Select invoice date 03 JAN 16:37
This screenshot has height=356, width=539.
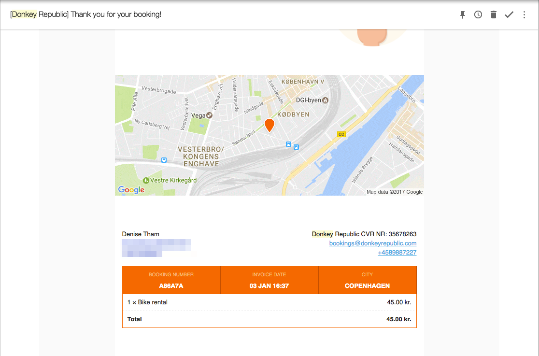click(x=269, y=286)
